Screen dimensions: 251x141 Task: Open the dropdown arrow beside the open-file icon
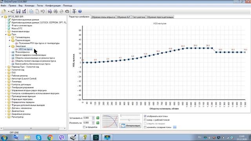pyautogui.click(x=9, y=11)
